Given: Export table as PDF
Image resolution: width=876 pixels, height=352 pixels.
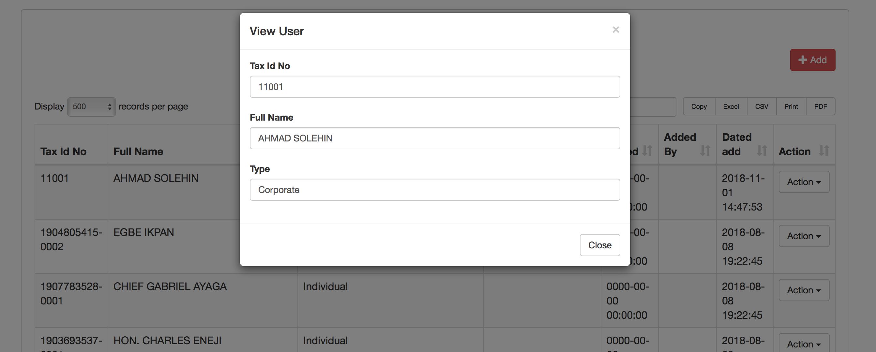Looking at the screenshot, I should pos(820,107).
